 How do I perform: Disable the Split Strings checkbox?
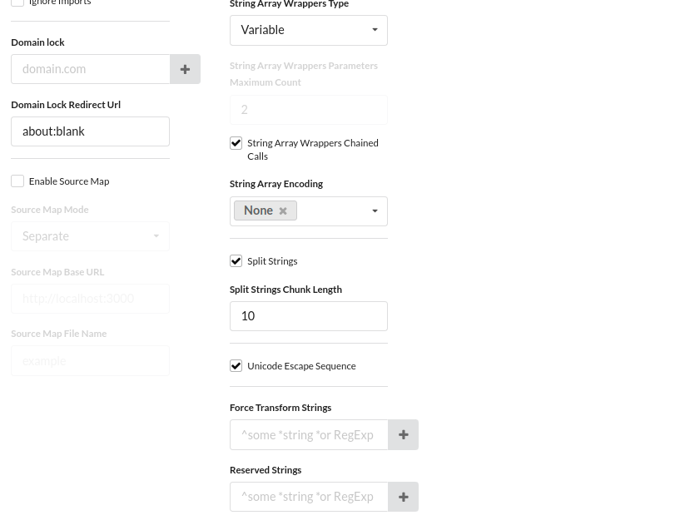click(x=236, y=261)
